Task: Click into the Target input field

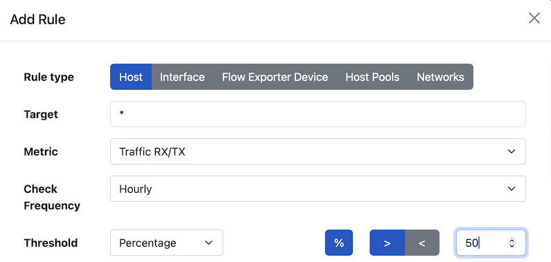Action: click(x=318, y=114)
